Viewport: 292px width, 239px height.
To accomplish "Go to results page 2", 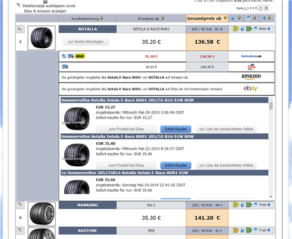I will pyautogui.click(x=248, y=8).
